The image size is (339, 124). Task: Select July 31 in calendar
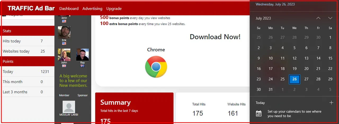[x=270, y=89]
